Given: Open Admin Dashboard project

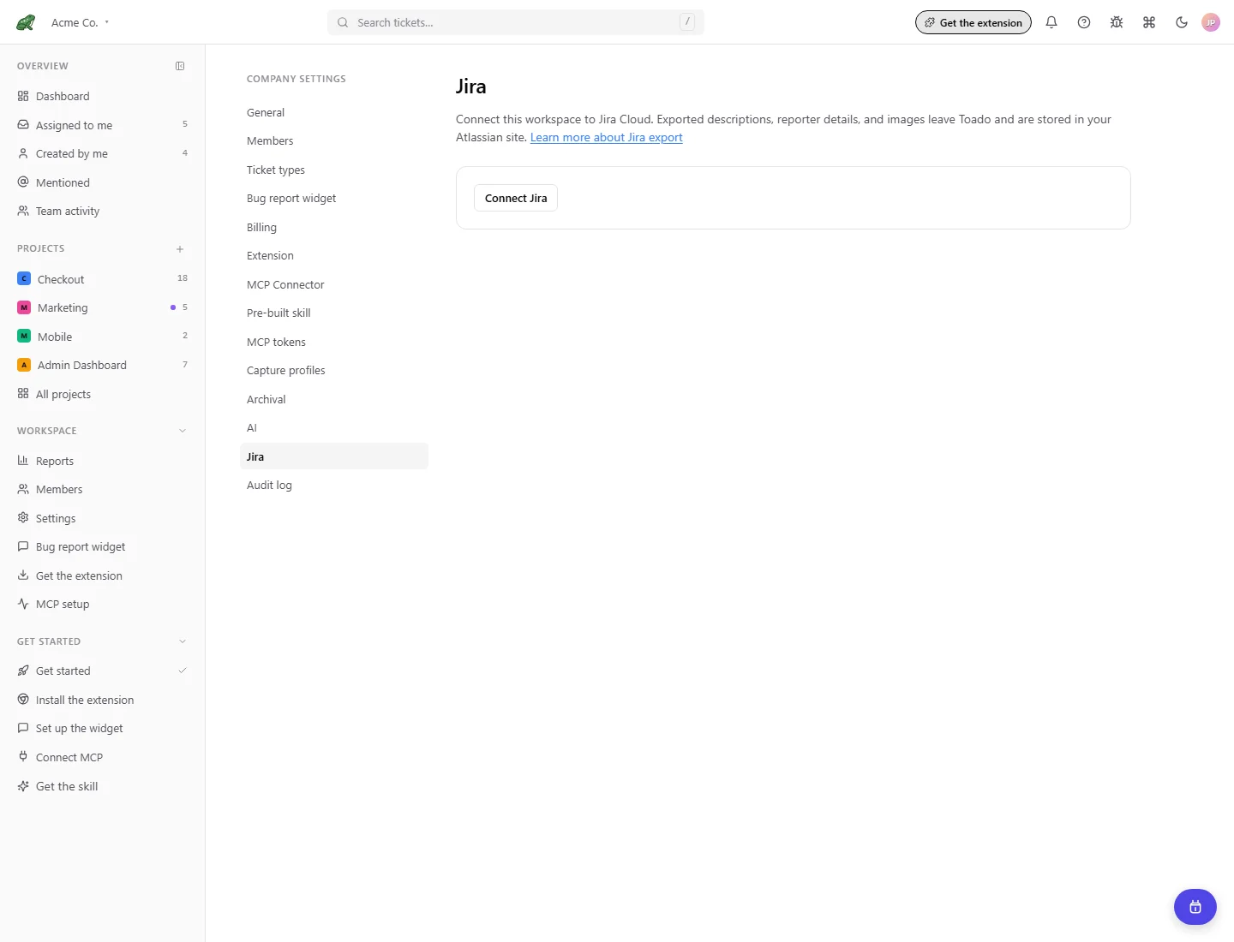Looking at the screenshot, I should (103, 365).
